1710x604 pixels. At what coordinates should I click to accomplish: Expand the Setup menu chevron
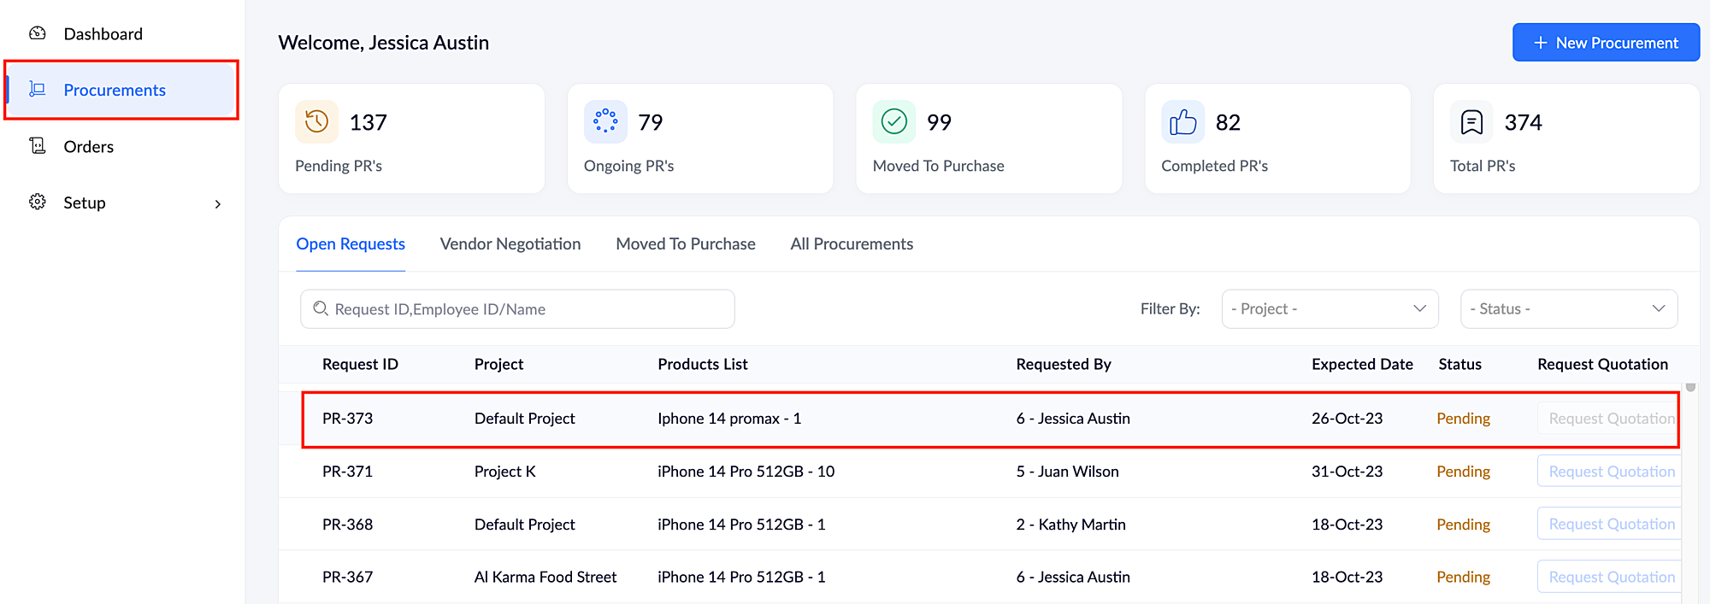tap(218, 203)
